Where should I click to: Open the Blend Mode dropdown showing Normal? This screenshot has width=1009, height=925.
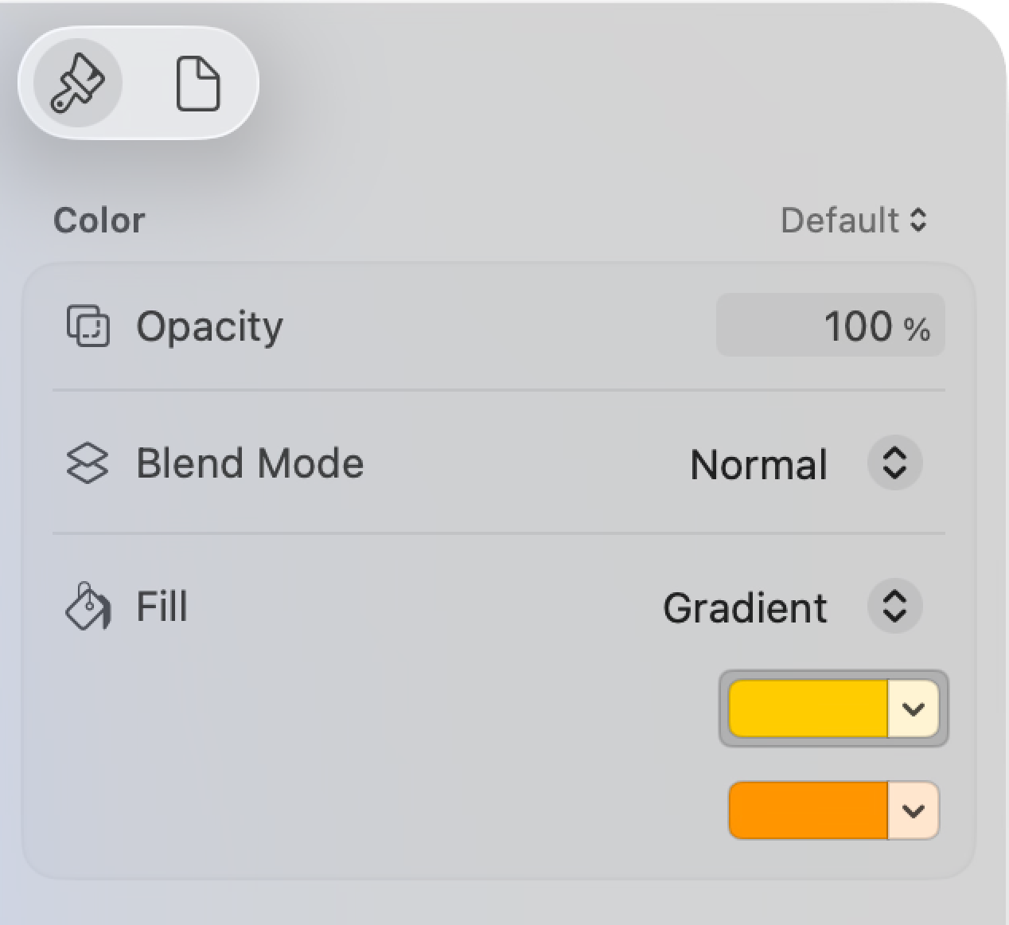[x=893, y=463]
